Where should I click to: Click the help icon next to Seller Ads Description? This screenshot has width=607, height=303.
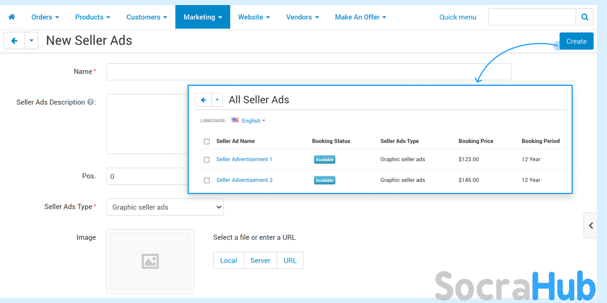click(x=91, y=102)
